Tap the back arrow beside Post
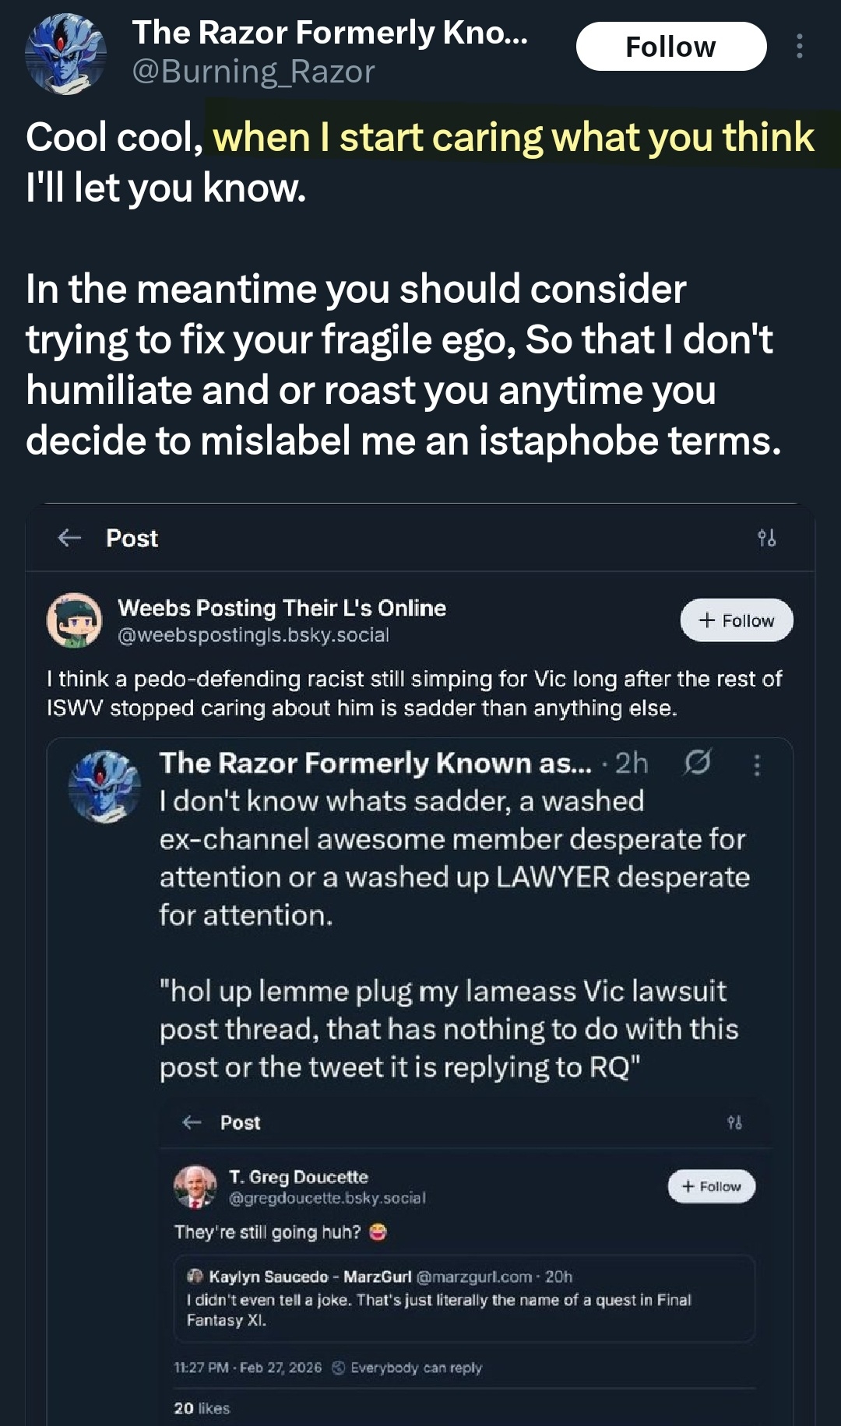841x1426 pixels. [70, 538]
